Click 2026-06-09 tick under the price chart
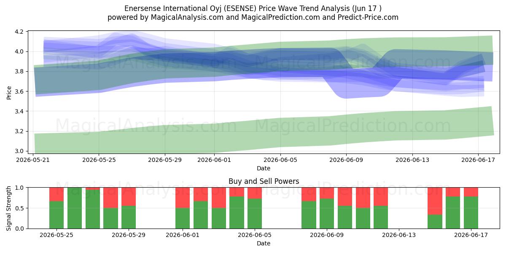Image resolution: width=506 pixels, height=253 pixels. click(346, 160)
